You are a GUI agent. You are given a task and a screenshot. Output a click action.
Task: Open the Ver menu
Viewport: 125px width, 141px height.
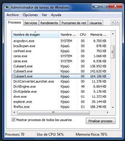(44, 15)
